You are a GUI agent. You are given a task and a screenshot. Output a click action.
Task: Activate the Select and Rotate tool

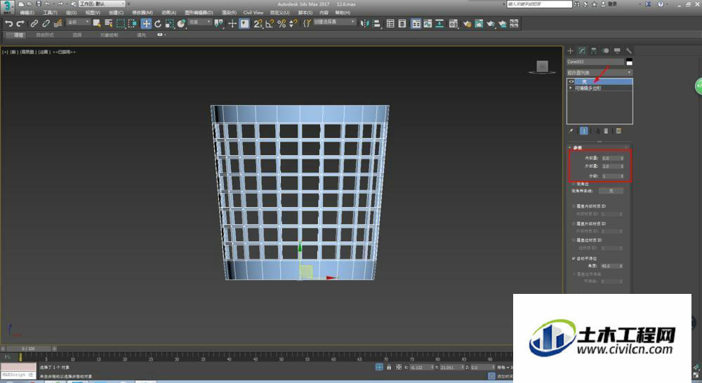157,24
